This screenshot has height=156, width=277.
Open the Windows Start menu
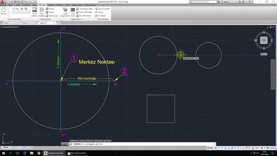pos(3,153)
